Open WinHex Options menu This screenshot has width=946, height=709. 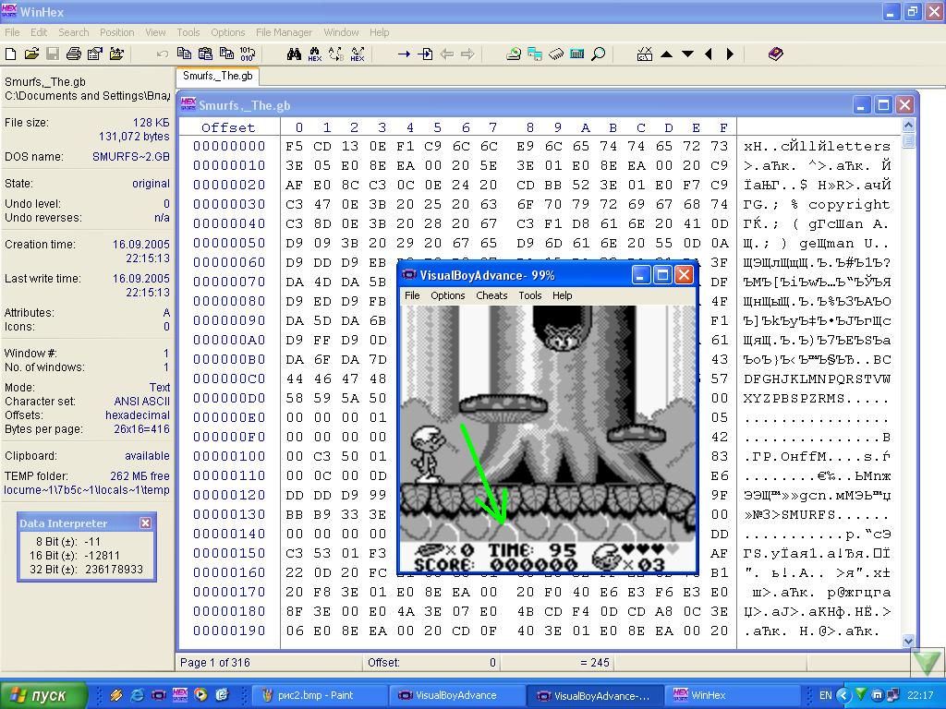coord(228,32)
